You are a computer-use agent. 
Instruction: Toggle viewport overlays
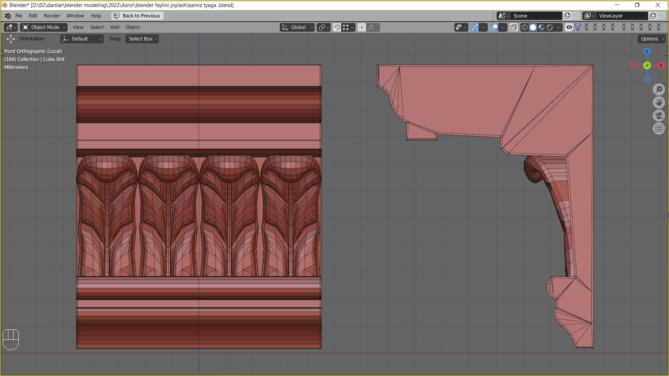click(x=494, y=27)
